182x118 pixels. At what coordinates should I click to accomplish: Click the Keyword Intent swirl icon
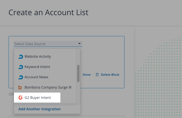21,67
